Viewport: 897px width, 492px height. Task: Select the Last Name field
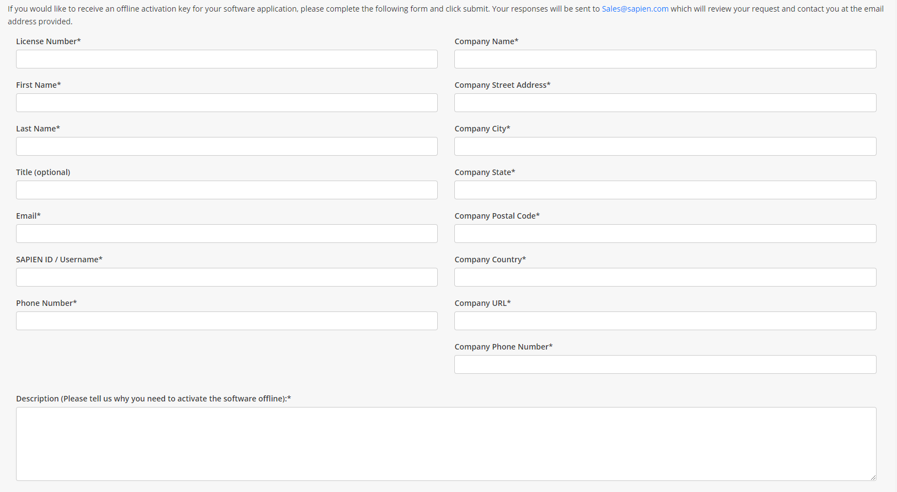(x=227, y=146)
